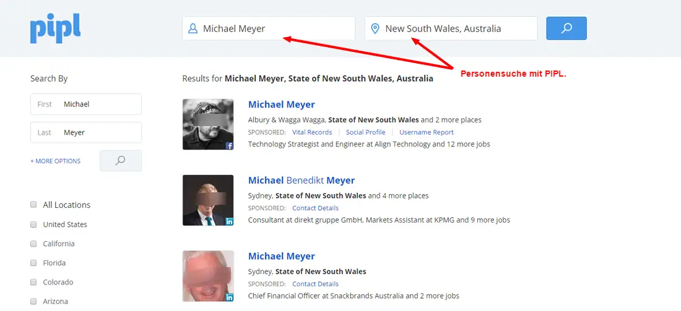Click 'Consultant at direkt gruppe GmbH' job text

pos(305,220)
